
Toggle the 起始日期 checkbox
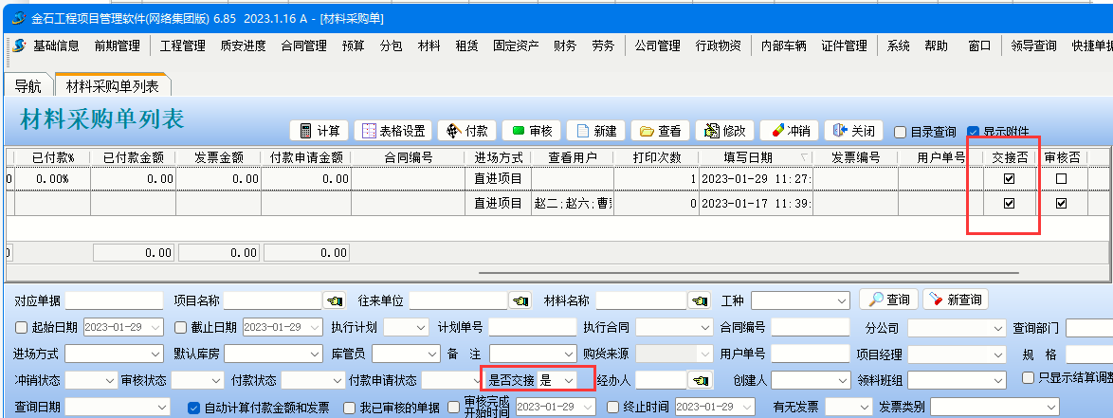coord(22,327)
